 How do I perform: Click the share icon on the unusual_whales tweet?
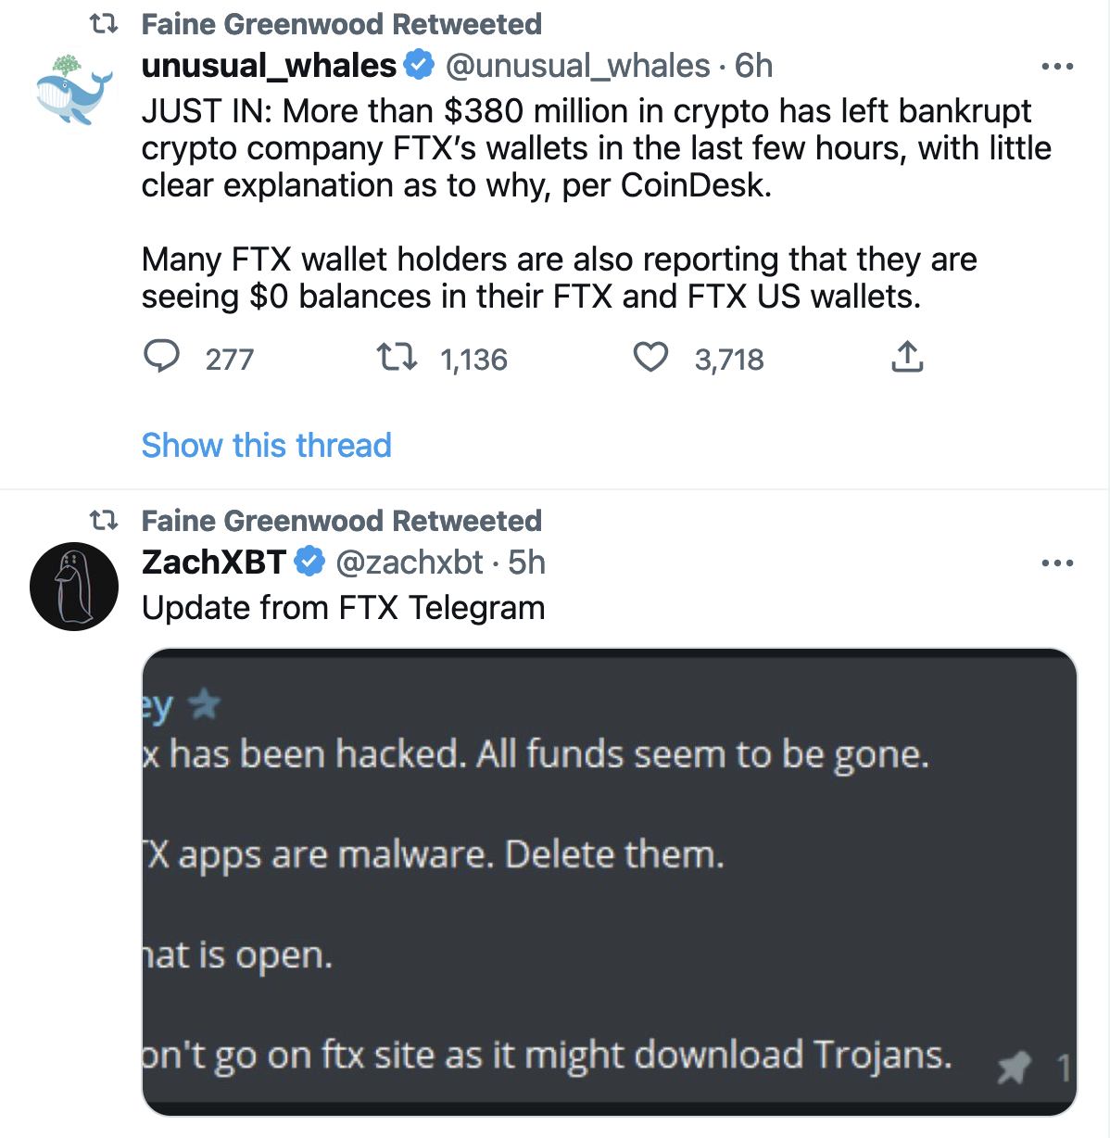point(907,357)
